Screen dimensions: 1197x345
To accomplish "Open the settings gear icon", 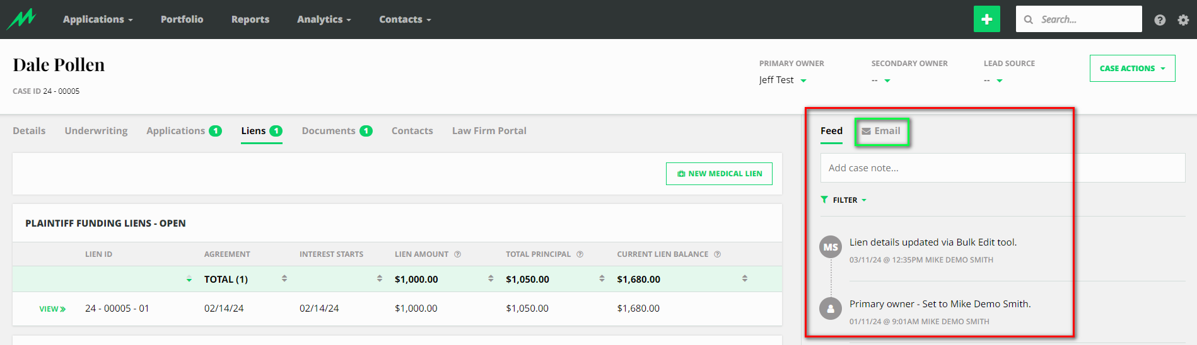I will 1183,20.
